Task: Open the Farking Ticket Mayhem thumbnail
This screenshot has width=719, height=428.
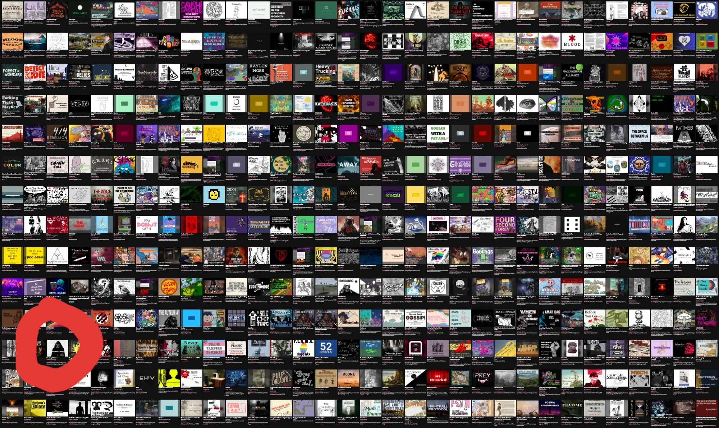Action: (x=12, y=103)
